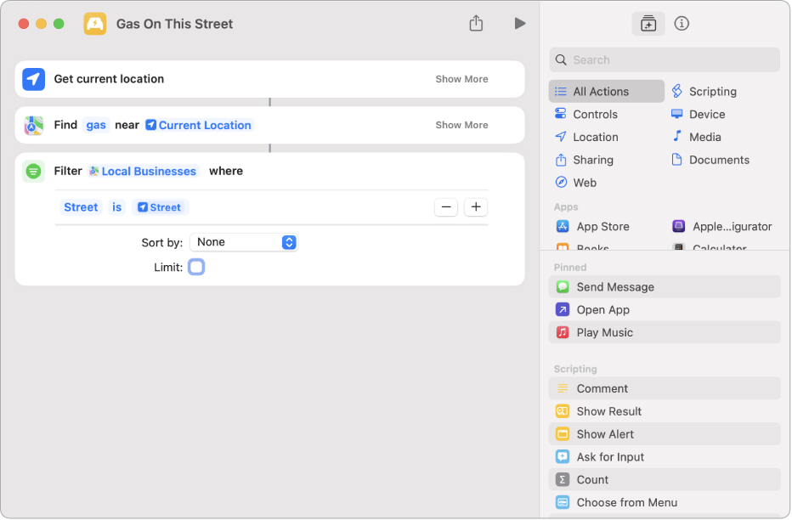792x520 pixels.
Task: Click the share icon in title bar
Action: [476, 23]
